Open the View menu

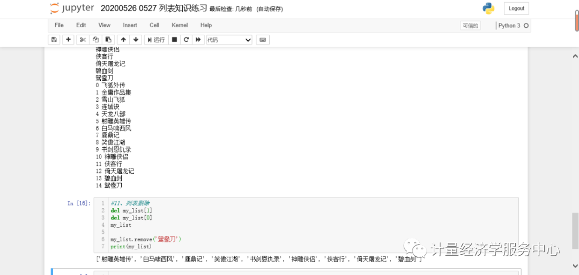104,25
